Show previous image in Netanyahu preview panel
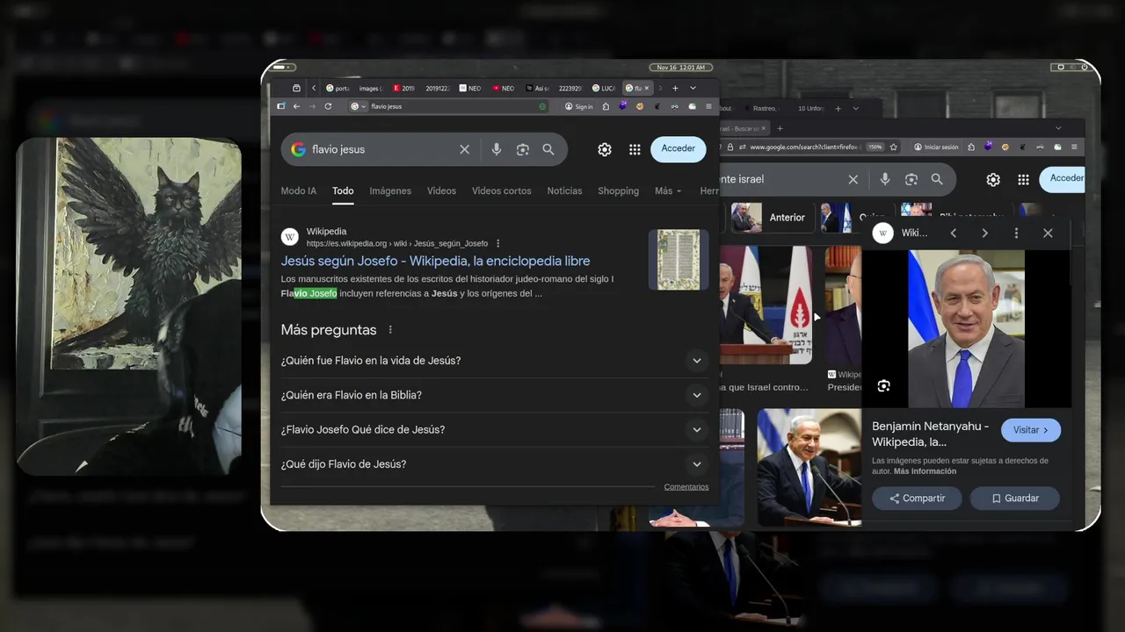Viewport: 1125px width, 632px height. pos(954,233)
